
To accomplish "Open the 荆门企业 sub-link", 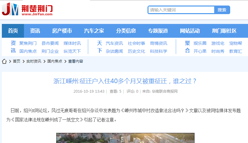I will coord(50,51).
